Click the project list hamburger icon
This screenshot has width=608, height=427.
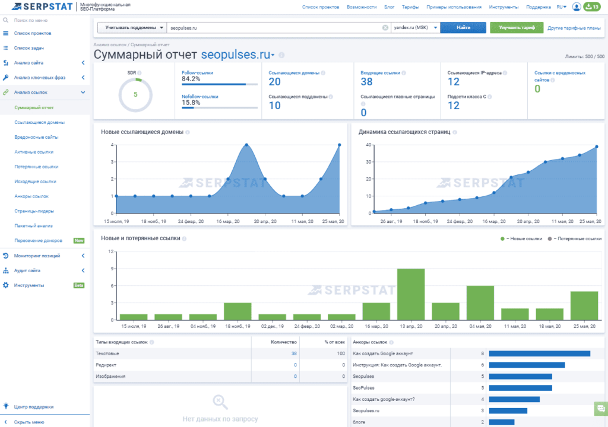[x=5, y=33]
